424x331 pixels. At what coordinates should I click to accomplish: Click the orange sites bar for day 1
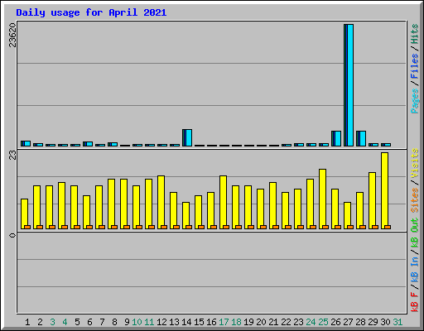click(x=27, y=227)
